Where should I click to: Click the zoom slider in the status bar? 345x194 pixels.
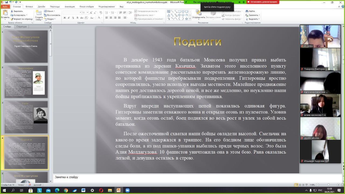tap(328, 185)
